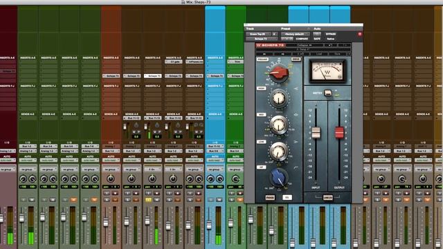
Task: Click the INPUT fader in Scheps 73
Action: (x=316, y=133)
